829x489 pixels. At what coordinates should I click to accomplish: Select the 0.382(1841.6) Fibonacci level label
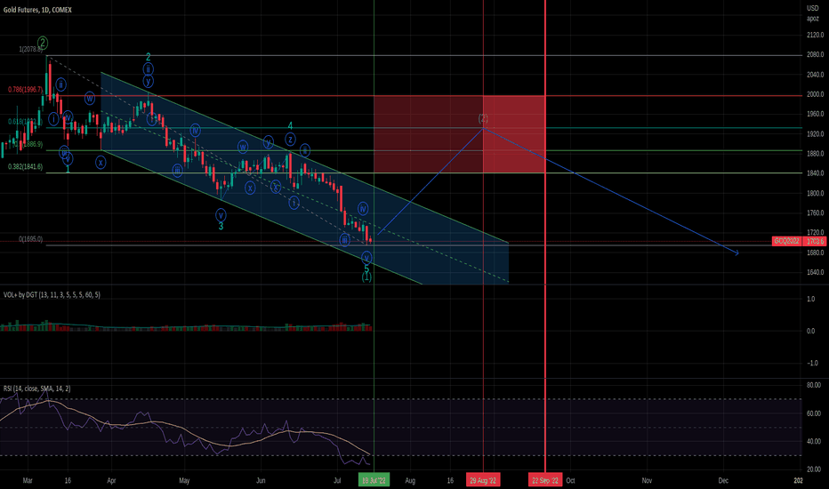click(25, 166)
